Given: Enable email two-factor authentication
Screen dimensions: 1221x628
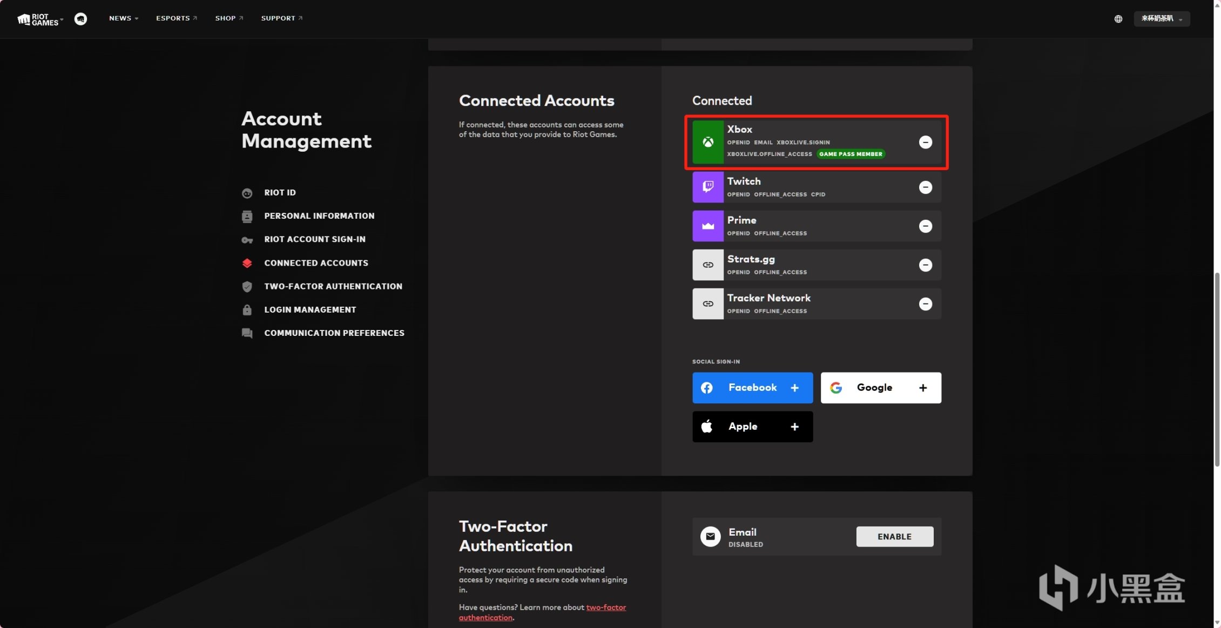Looking at the screenshot, I should (x=895, y=537).
